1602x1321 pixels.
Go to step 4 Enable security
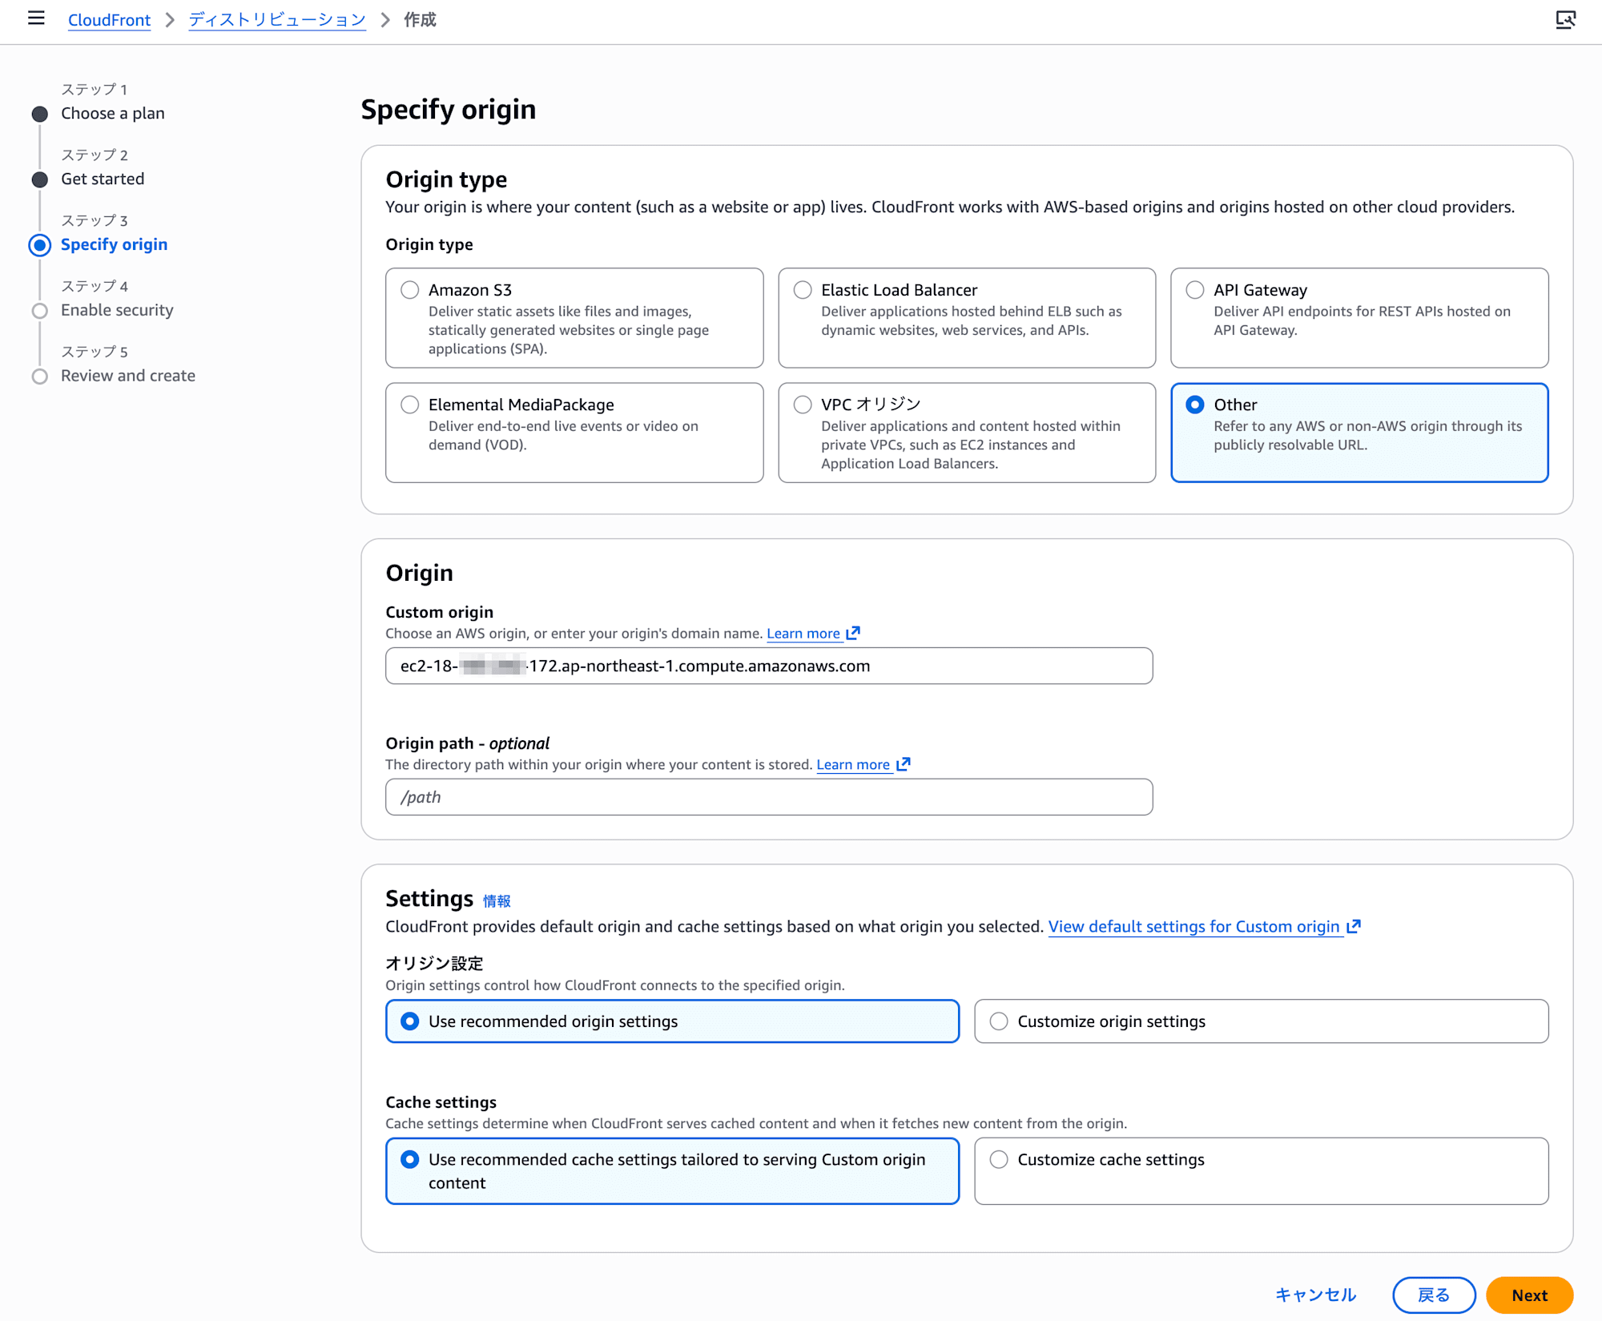point(117,311)
